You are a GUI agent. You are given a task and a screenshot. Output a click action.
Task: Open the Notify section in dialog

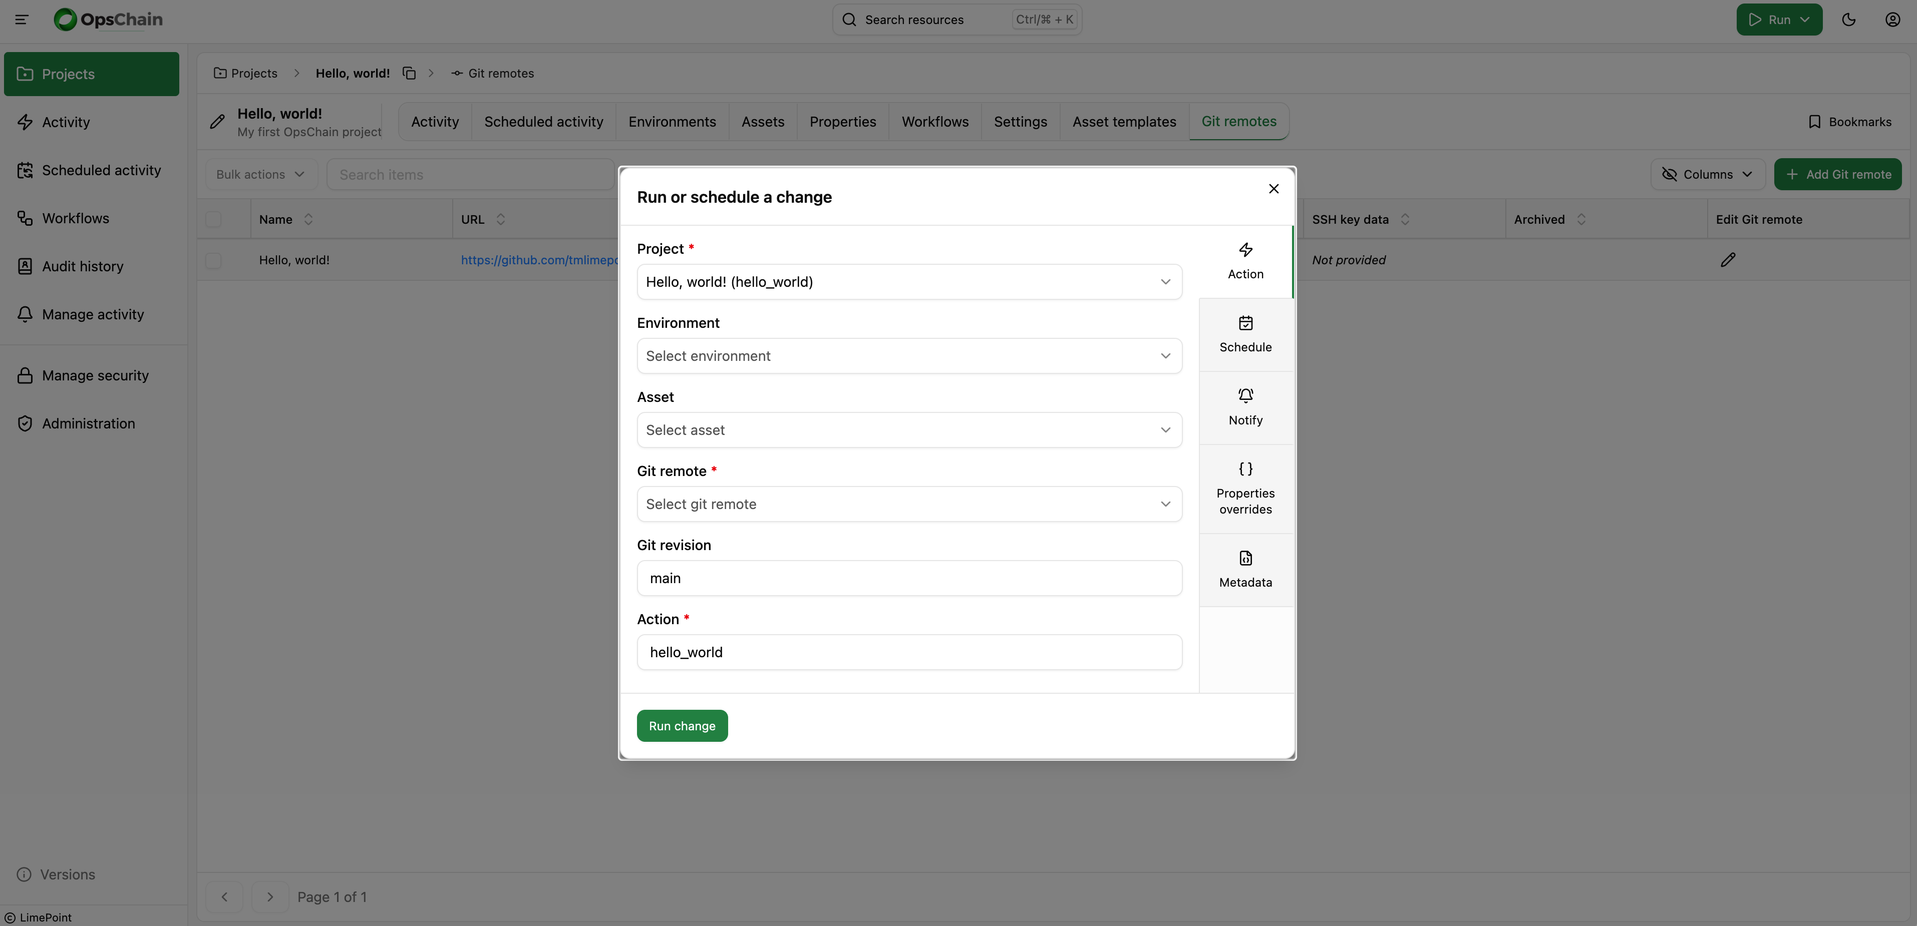(x=1245, y=407)
